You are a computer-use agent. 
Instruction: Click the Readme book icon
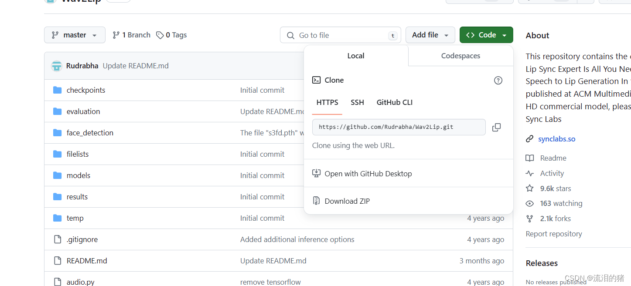pyautogui.click(x=530, y=158)
